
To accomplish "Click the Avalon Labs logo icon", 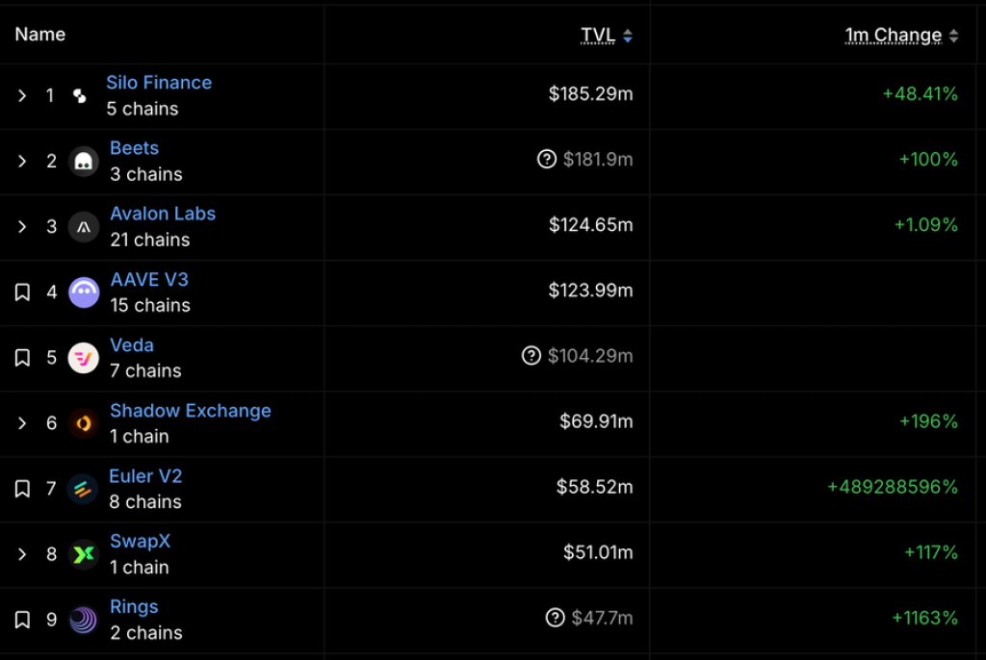I will coord(84,227).
